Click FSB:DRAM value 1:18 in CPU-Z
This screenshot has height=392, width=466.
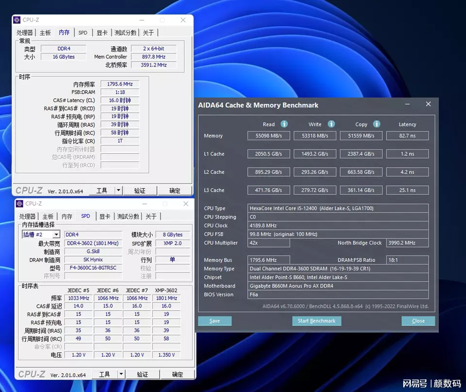tap(120, 92)
